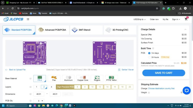Viewport: 193px width, 108px height.
Task: Click Order now in header
Action: coord(154,19)
